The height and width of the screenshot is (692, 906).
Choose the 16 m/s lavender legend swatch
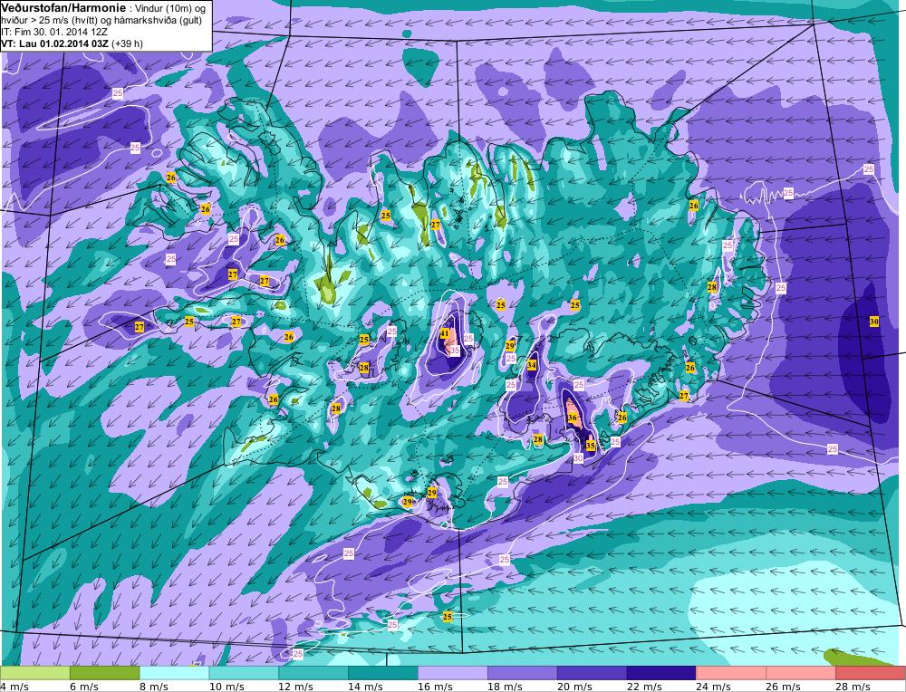click(x=452, y=673)
